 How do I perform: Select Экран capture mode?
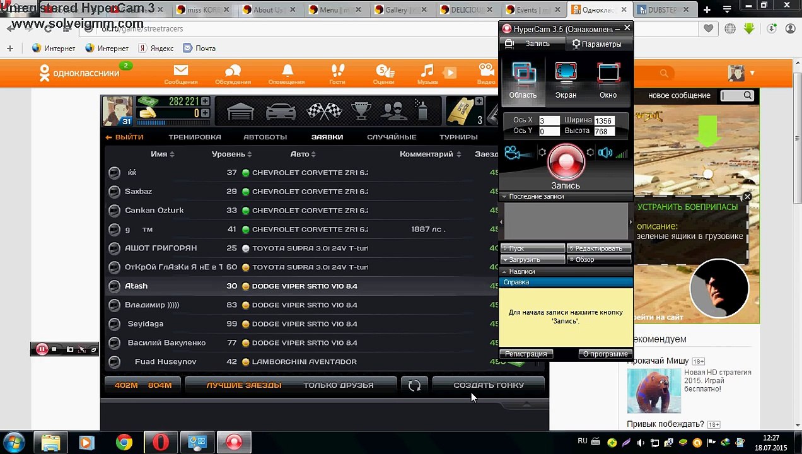[566, 81]
